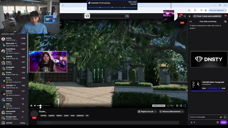
Task: Click the DNSTY sponsor banner
Action: pyautogui.click(x=209, y=59)
